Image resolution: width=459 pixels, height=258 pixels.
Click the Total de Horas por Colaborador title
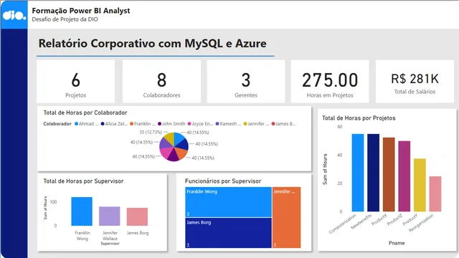pyautogui.click(x=85, y=113)
